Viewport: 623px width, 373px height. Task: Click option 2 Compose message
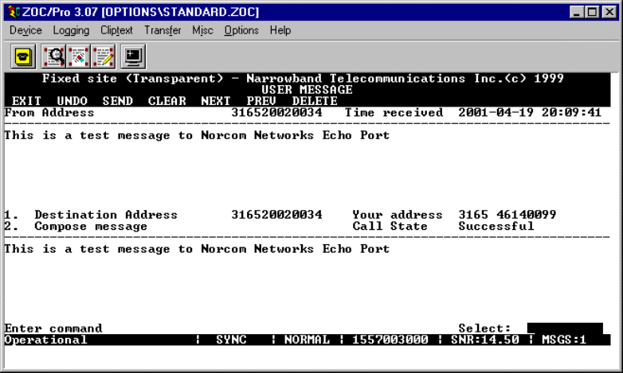76,226
